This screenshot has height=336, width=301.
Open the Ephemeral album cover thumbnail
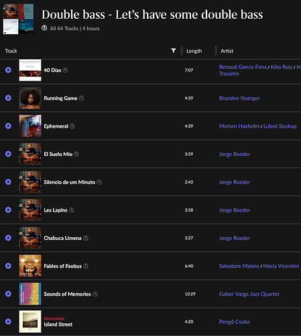30,126
